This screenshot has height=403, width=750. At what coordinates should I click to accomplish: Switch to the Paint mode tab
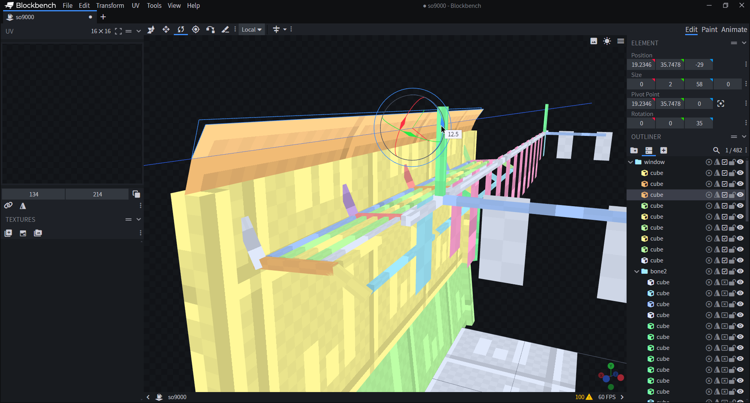coord(709,30)
